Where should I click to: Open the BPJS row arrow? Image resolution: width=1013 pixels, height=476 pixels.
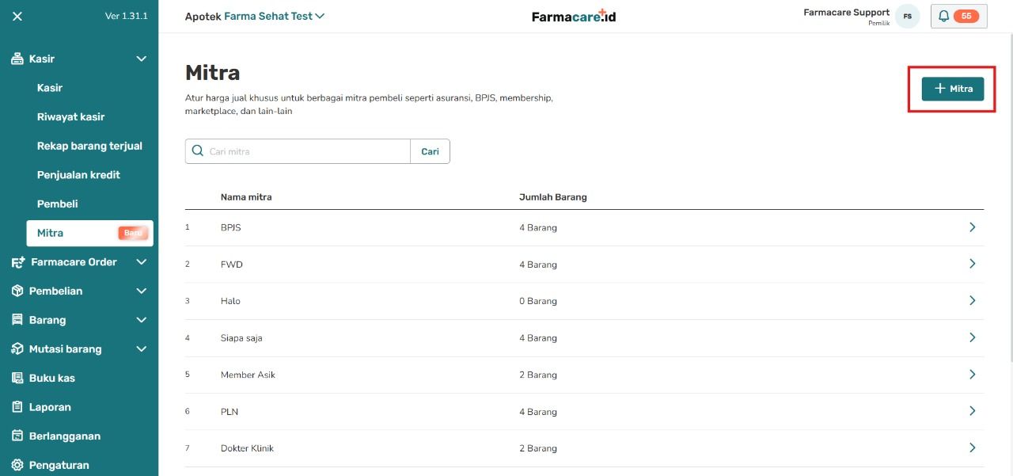(x=973, y=227)
